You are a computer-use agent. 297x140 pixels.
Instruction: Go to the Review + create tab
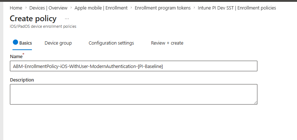167,43
